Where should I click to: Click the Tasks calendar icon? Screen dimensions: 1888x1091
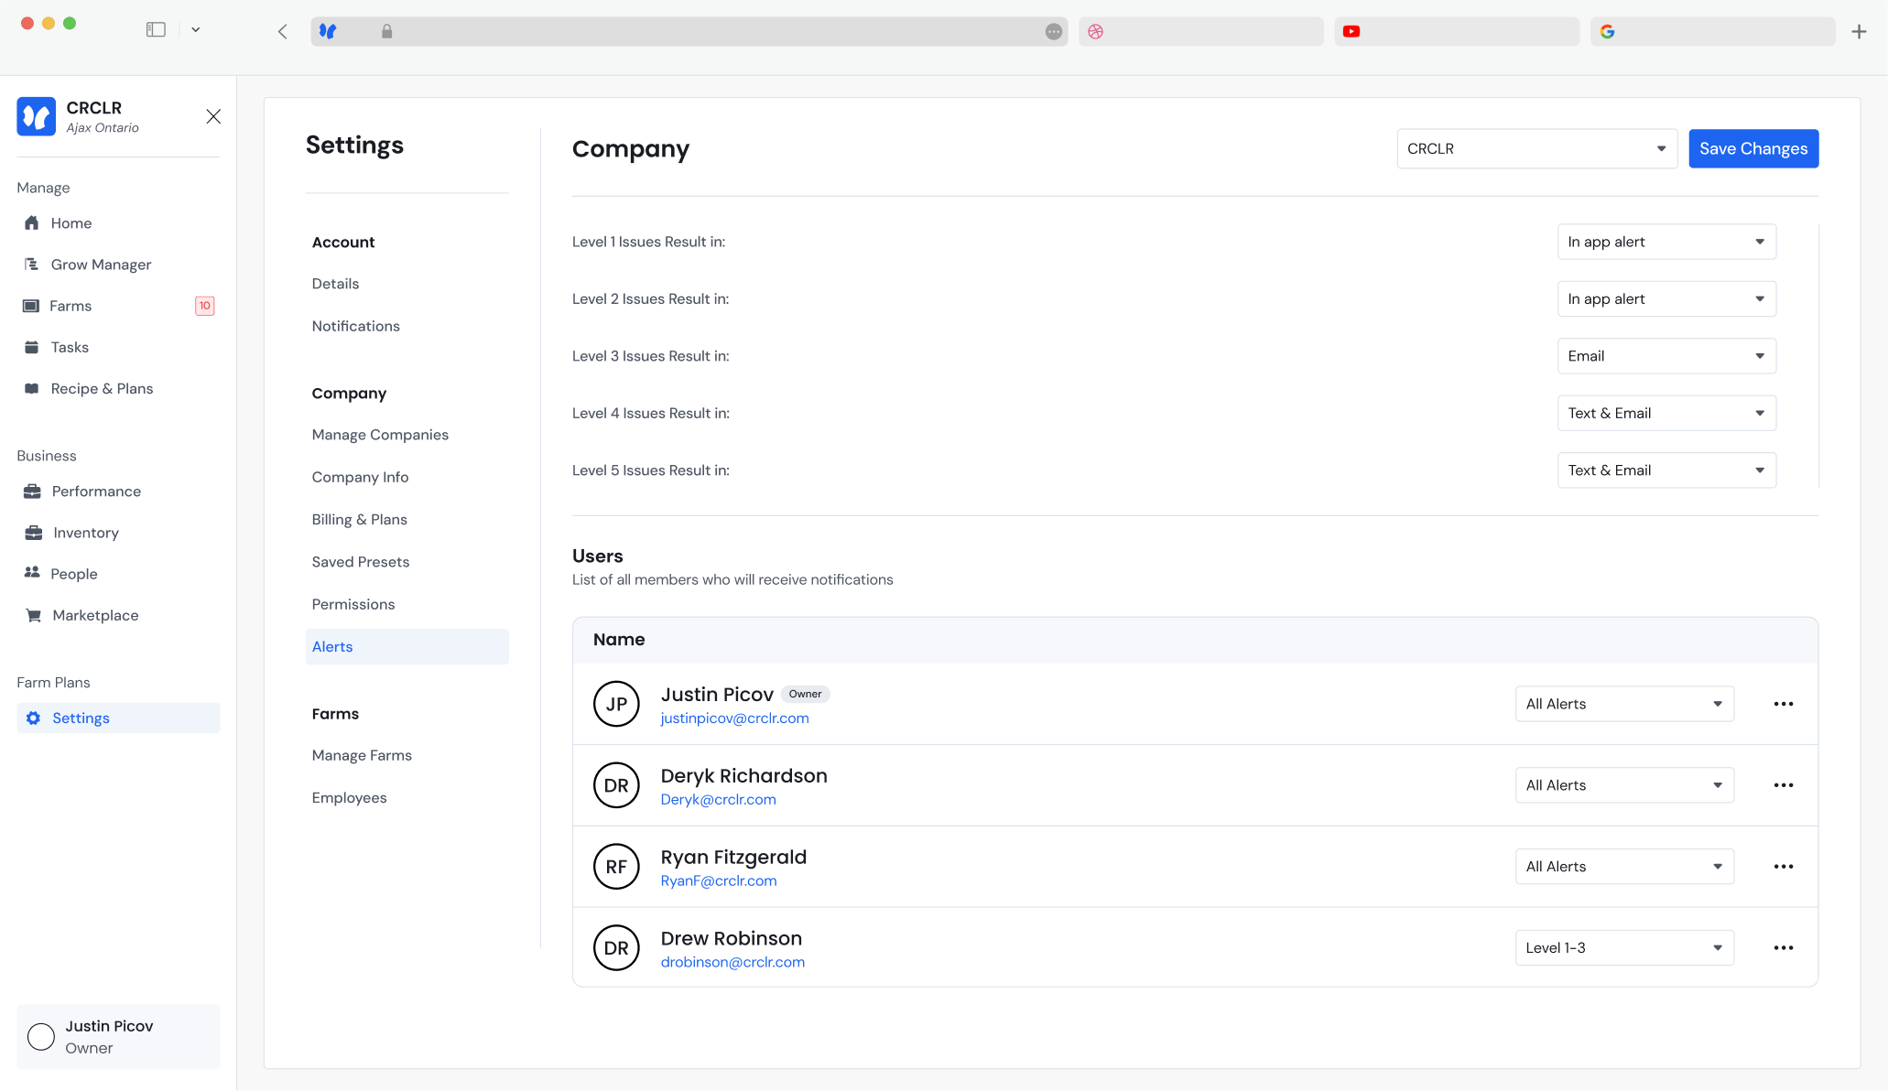tap(32, 347)
